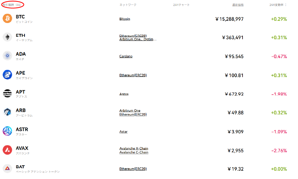The height and width of the screenshot is (179, 298).
Task: Click the Bitcoin BTC coin icon
Action: coord(7,19)
